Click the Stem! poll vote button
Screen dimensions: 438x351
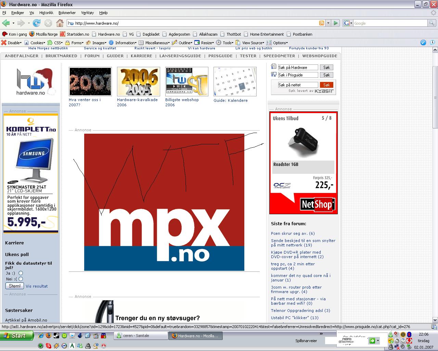point(15,286)
